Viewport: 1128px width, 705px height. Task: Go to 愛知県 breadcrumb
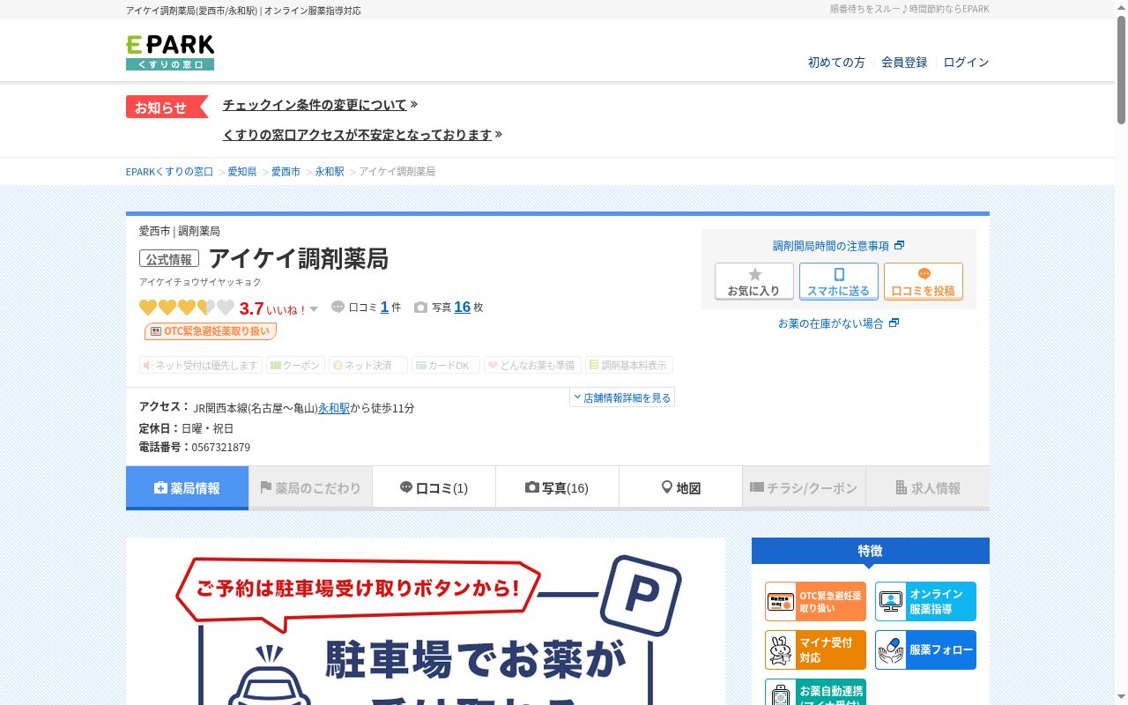pyautogui.click(x=242, y=172)
